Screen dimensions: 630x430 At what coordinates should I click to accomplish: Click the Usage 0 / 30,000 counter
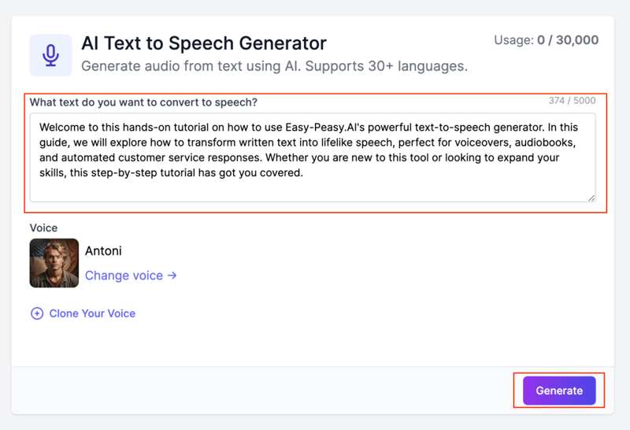[x=546, y=40]
